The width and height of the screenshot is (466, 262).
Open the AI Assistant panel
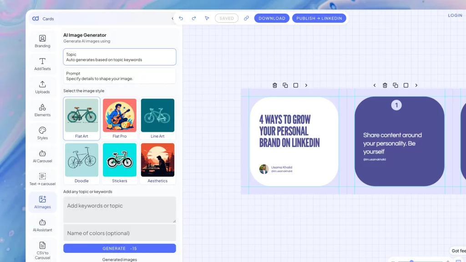[x=42, y=225]
